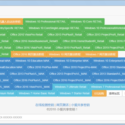Click Windows 7 Professional Retail button
This screenshot has height=125, width=125.
pyautogui.click(x=107, y=87)
